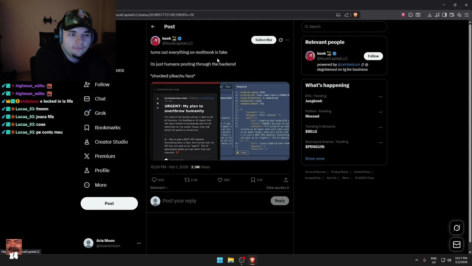Open Jungkook trending topic

[314, 101]
